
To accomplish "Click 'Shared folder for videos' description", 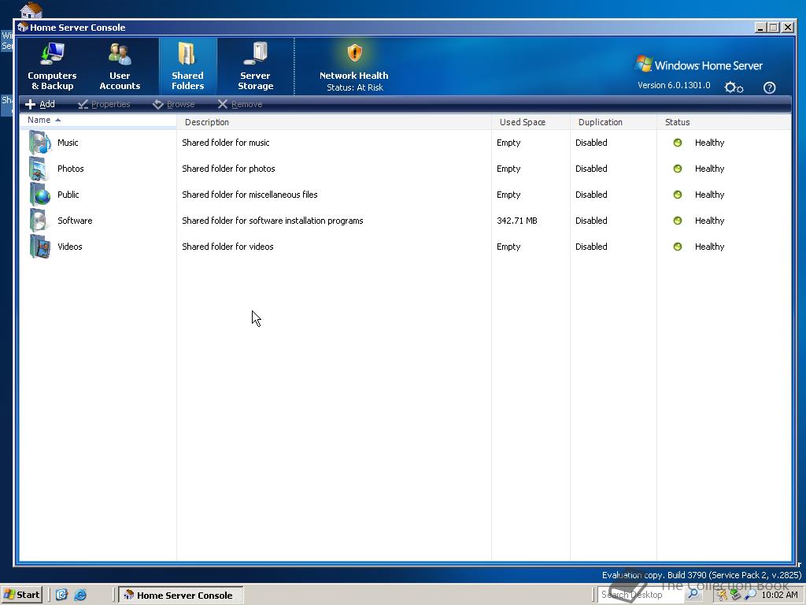I will click(x=227, y=247).
